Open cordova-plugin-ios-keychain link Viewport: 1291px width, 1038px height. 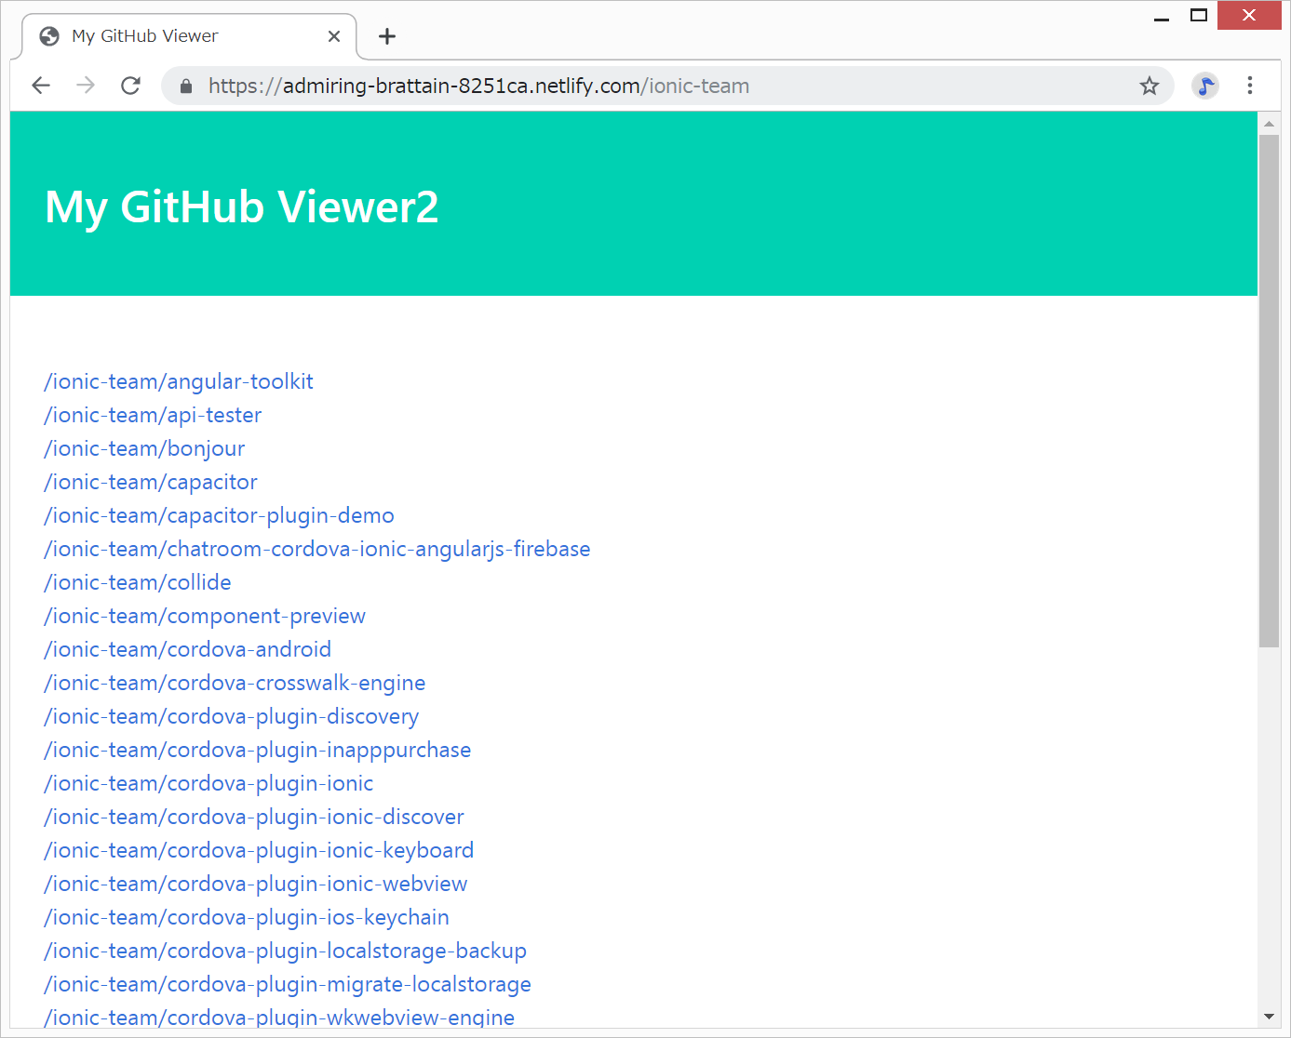pos(247,917)
